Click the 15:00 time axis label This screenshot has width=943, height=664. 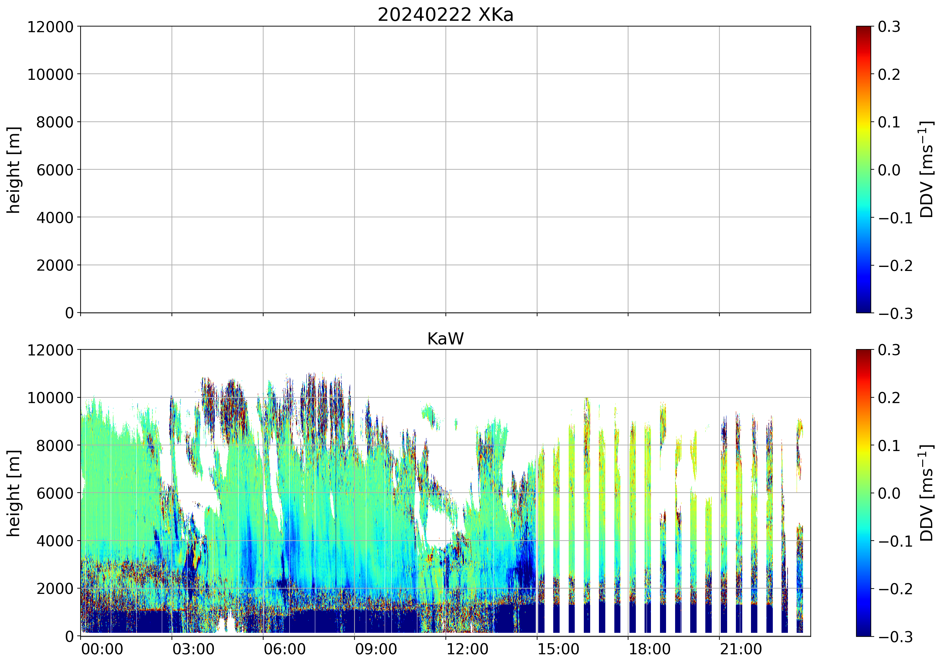pos(558,649)
